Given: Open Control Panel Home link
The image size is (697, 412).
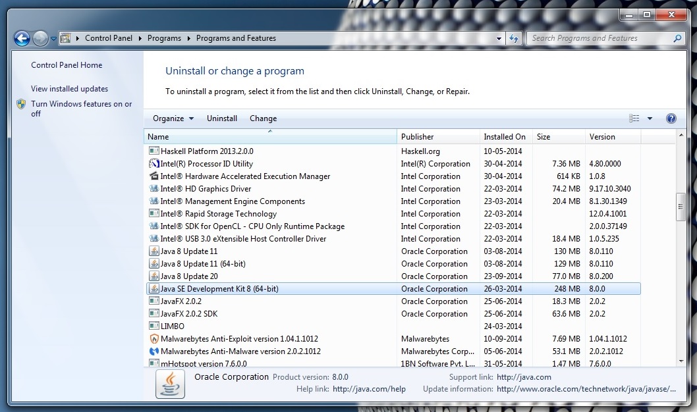Looking at the screenshot, I should (x=67, y=64).
